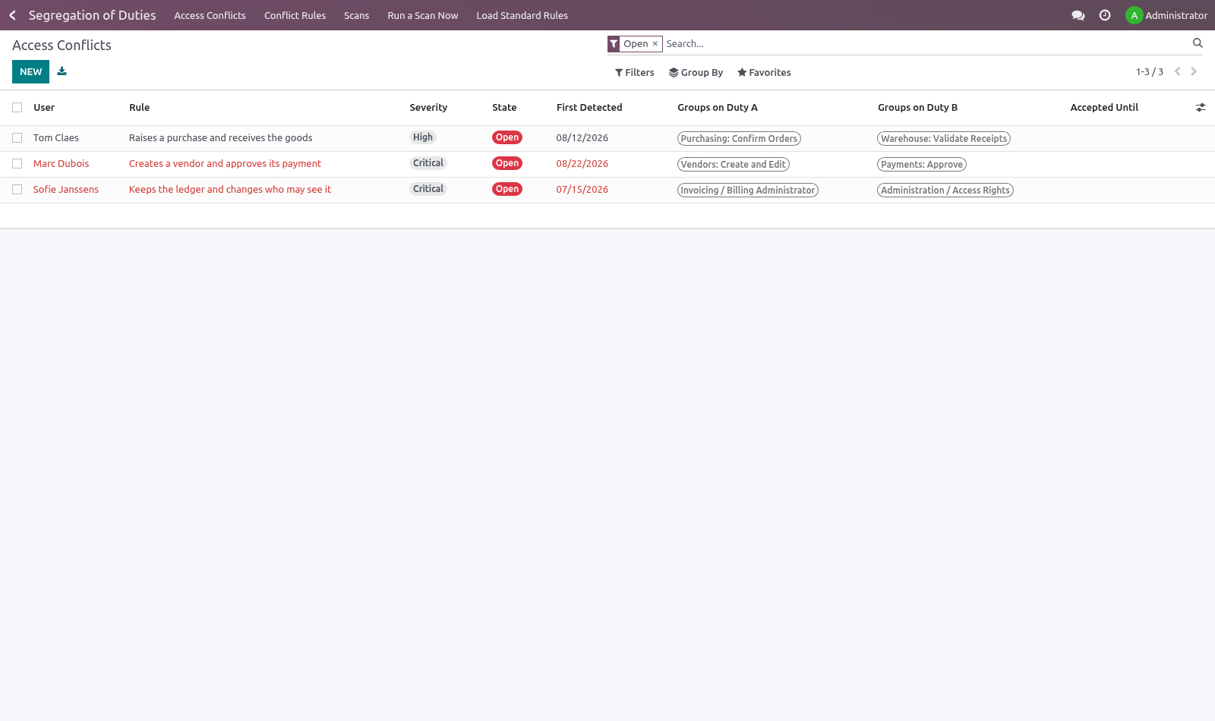The height and width of the screenshot is (721, 1215).
Task: Open the Conflict Rules menu
Action: [295, 15]
